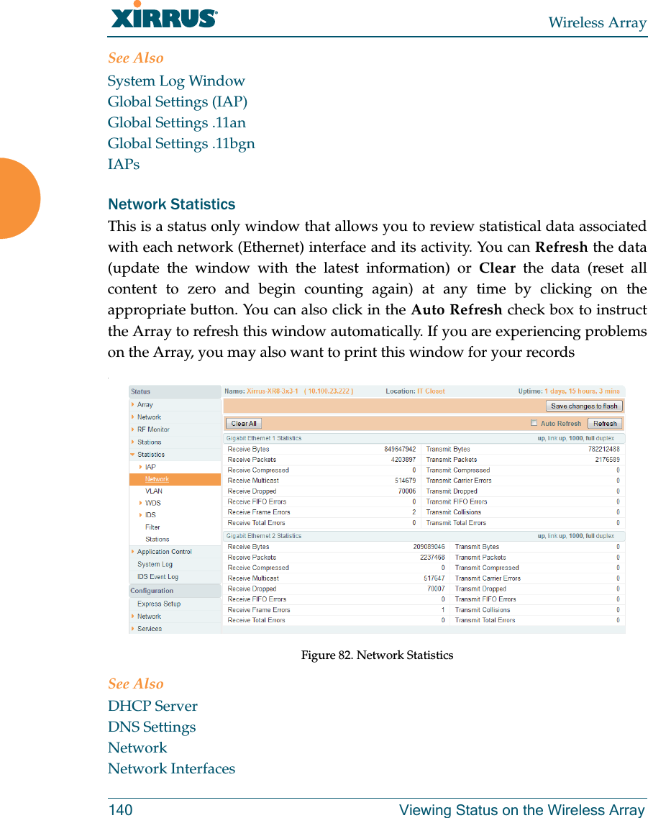
Task: Click the Refresh button
Action: [603, 423]
